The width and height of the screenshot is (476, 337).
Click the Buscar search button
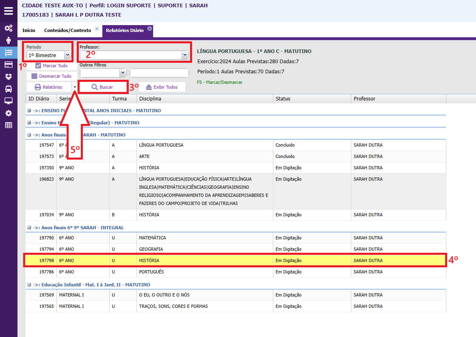tap(103, 87)
